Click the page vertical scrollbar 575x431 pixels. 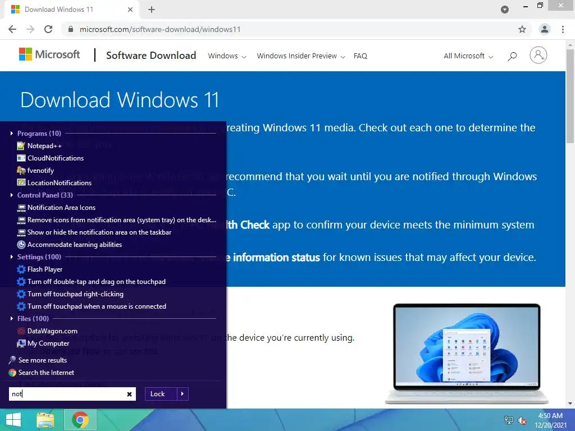tap(570, 96)
